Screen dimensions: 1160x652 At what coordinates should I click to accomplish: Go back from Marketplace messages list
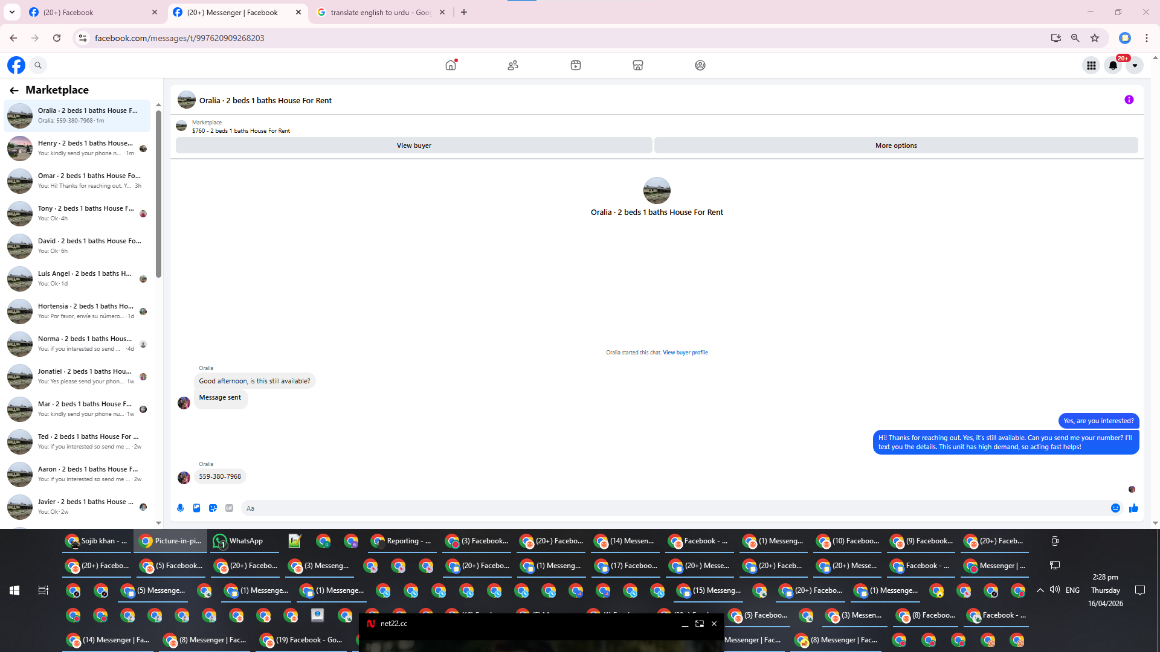coord(14,90)
